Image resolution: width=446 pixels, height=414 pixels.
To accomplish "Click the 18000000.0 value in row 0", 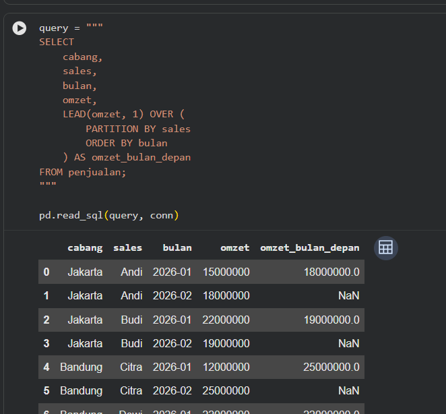I will pos(331,272).
